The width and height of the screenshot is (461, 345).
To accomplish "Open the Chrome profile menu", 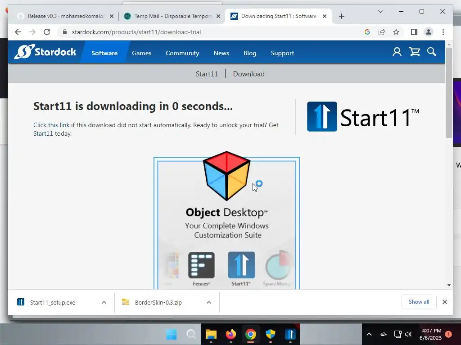I will pos(429,32).
